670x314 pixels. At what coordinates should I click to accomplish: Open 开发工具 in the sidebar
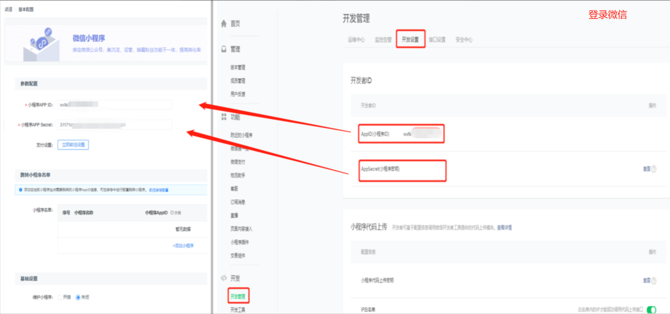(238, 310)
